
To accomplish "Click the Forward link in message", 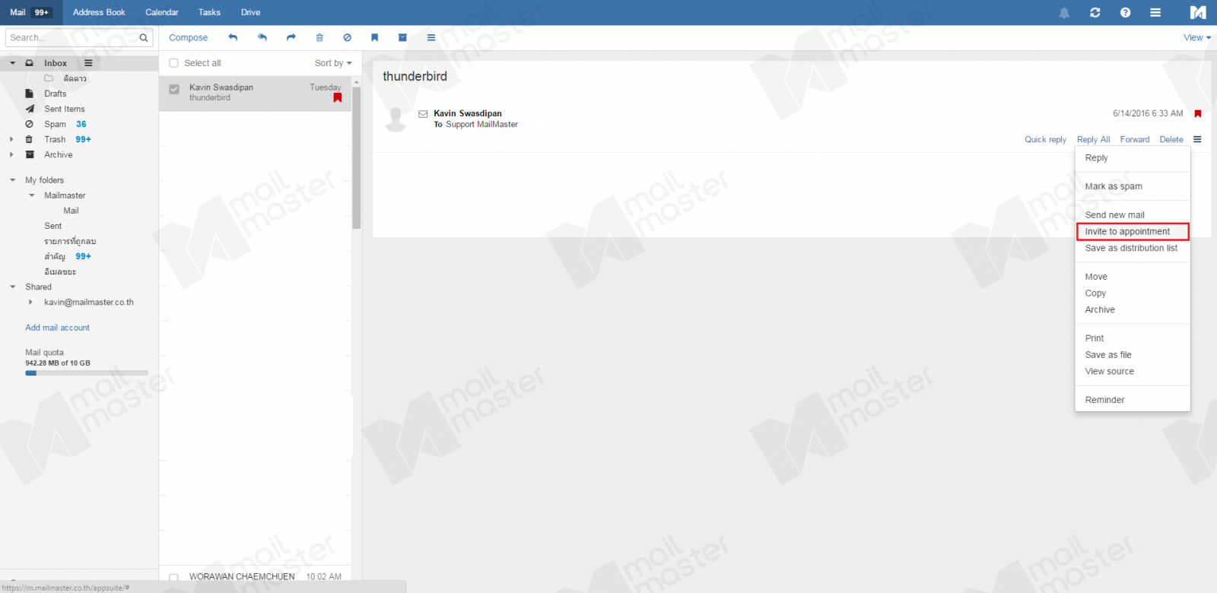I will pos(1135,139).
